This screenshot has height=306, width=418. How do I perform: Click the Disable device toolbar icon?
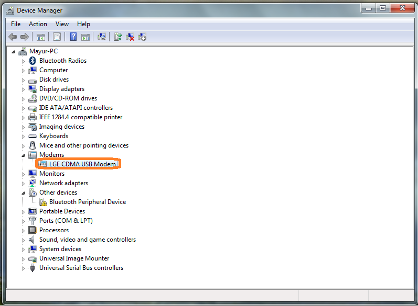[x=142, y=37]
